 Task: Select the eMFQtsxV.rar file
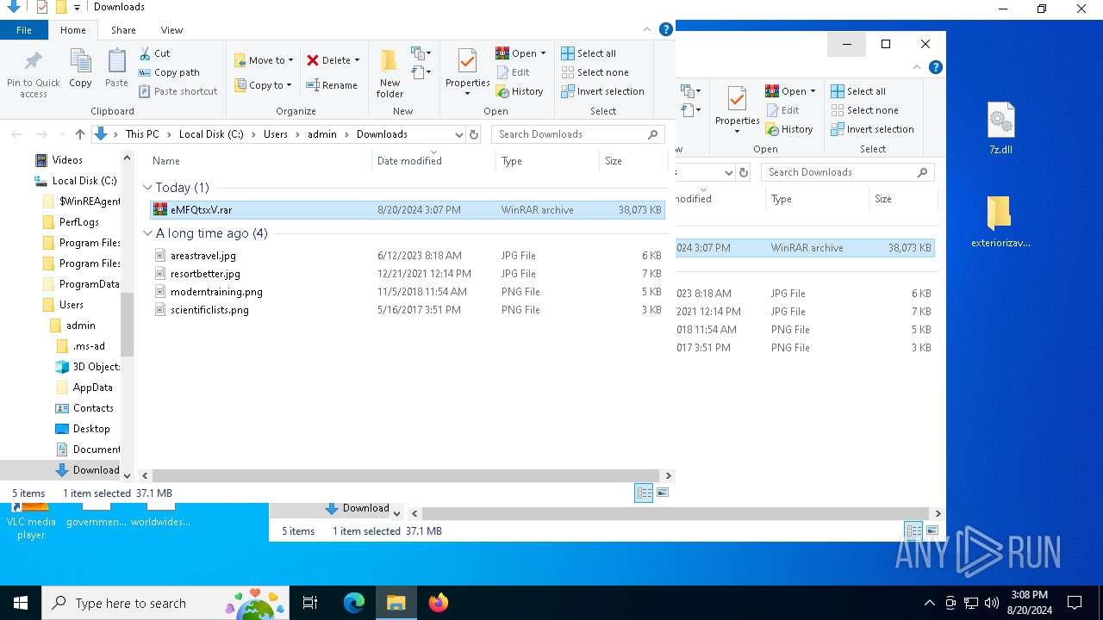click(407, 210)
